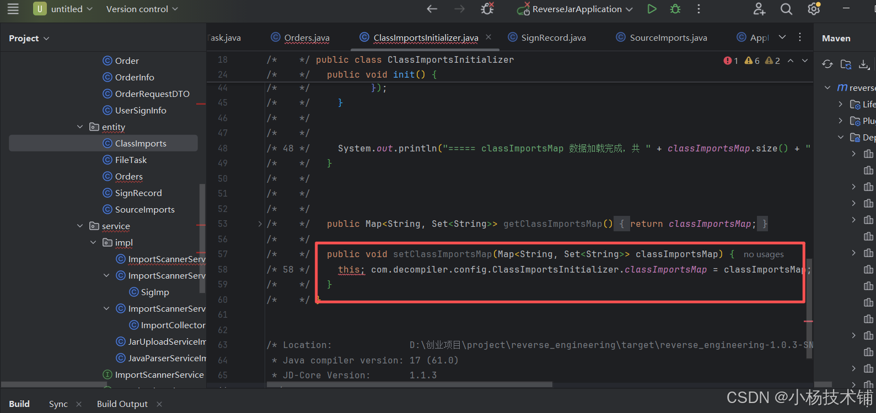Viewport: 876px width, 413px height.
Task: Expand the Maven Lifecycle node
Action: tap(840, 104)
